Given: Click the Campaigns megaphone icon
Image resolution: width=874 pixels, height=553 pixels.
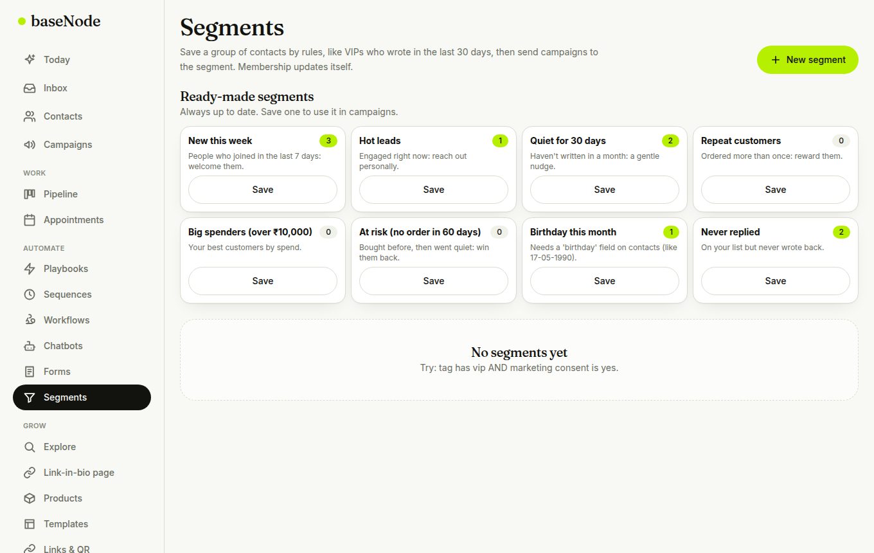Looking at the screenshot, I should tap(30, 145).
